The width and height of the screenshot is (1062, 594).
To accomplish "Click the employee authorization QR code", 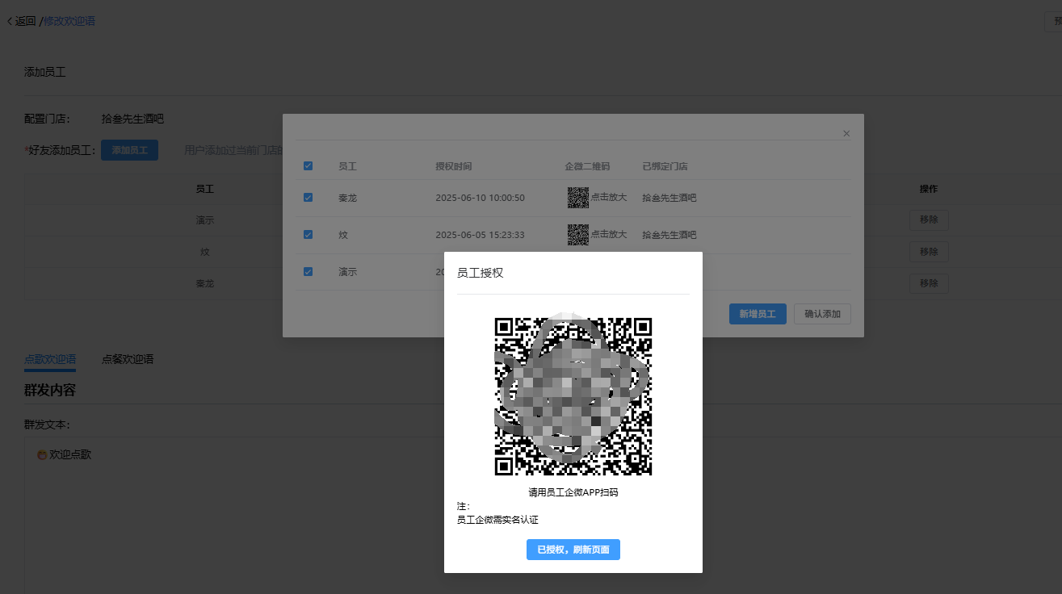I will 573,396.
